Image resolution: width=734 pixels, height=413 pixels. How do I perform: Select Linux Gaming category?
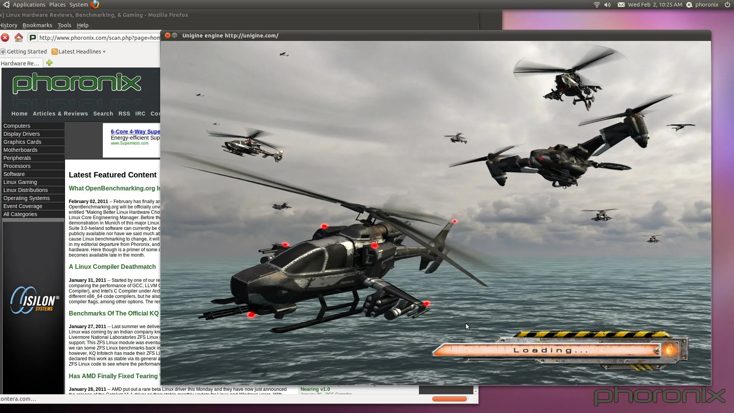click(x=33, y=182)
